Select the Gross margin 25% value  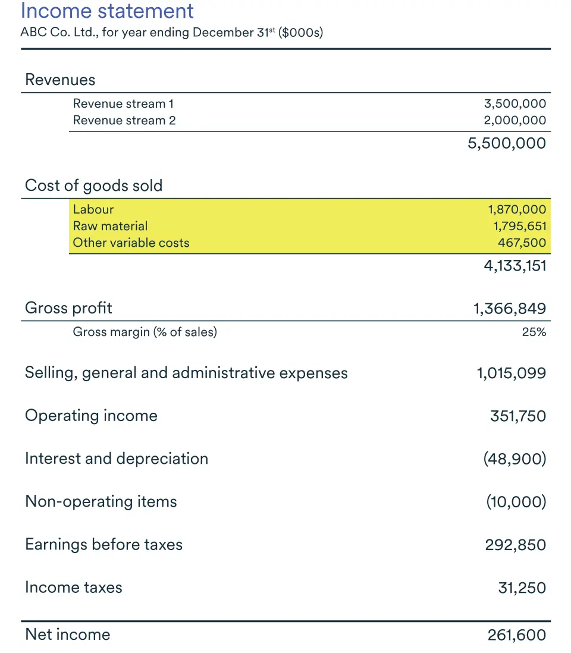(534, 332)
